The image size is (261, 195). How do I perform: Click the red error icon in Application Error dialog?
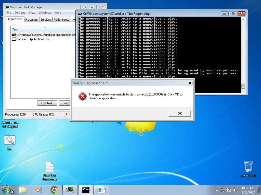click(83, 96)
